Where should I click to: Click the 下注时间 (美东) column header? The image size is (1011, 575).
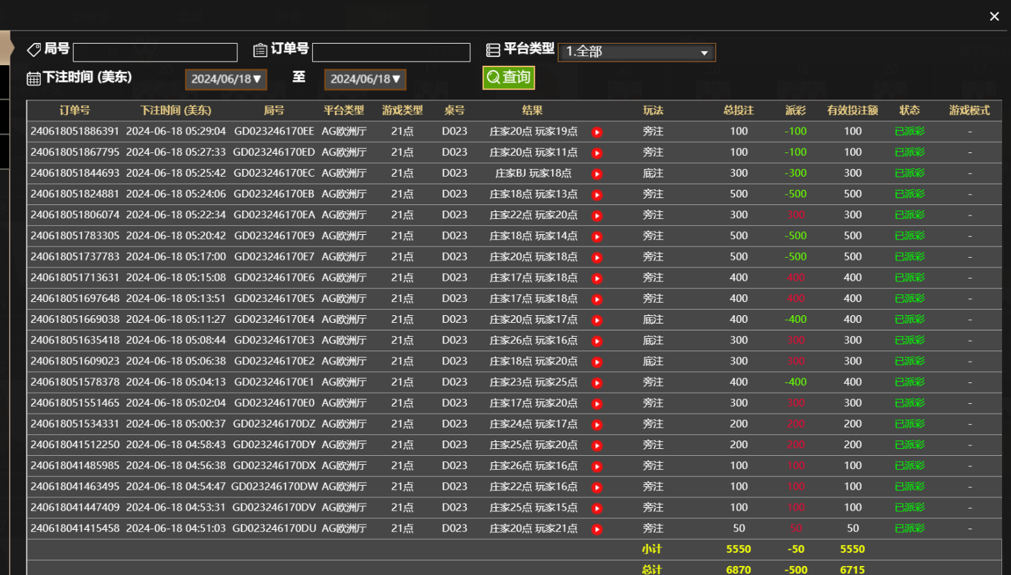tap(175, 110)
